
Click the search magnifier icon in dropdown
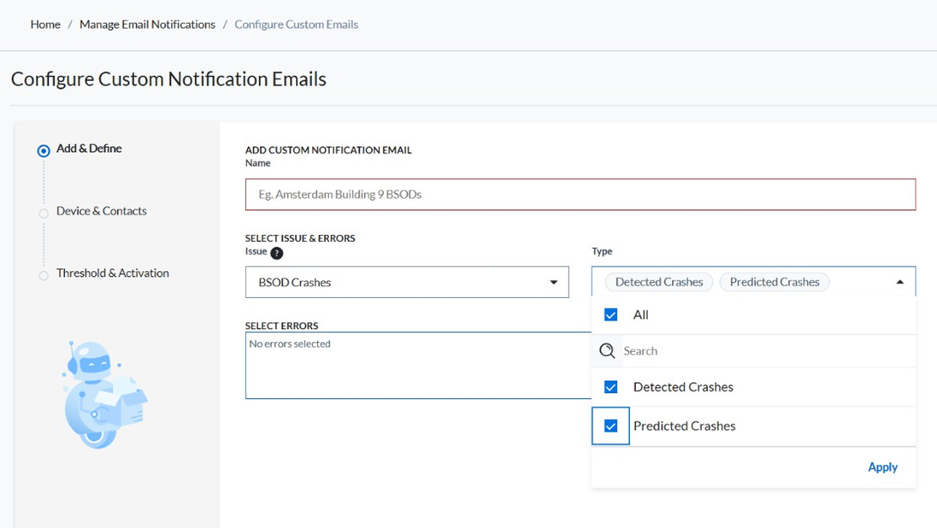pos(607,351)
